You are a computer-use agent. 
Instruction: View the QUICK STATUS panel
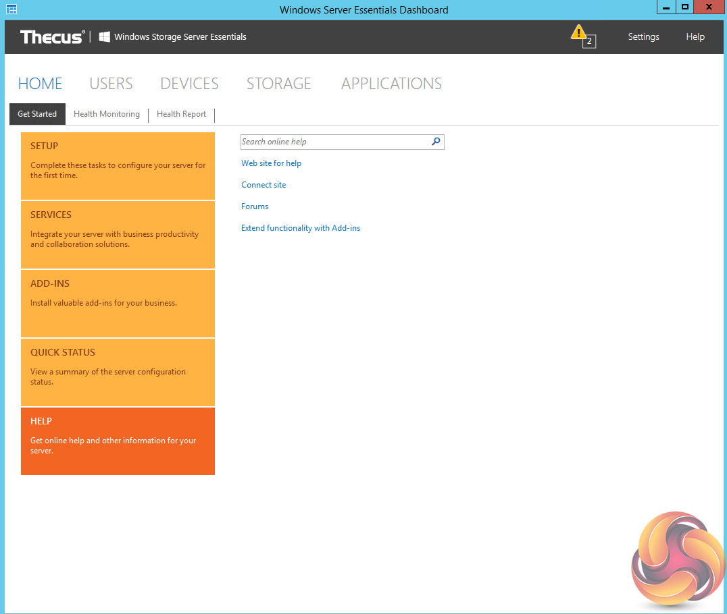(x=118, y=372)
